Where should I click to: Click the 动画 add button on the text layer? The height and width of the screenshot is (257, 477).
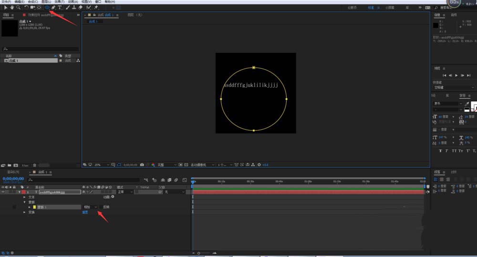(113, 196)
